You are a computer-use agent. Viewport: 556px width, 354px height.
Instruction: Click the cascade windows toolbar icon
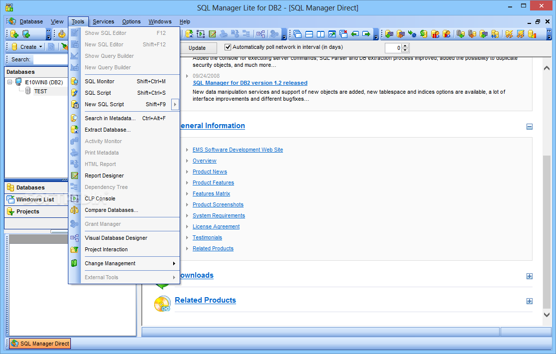click(x=297, y=34)
